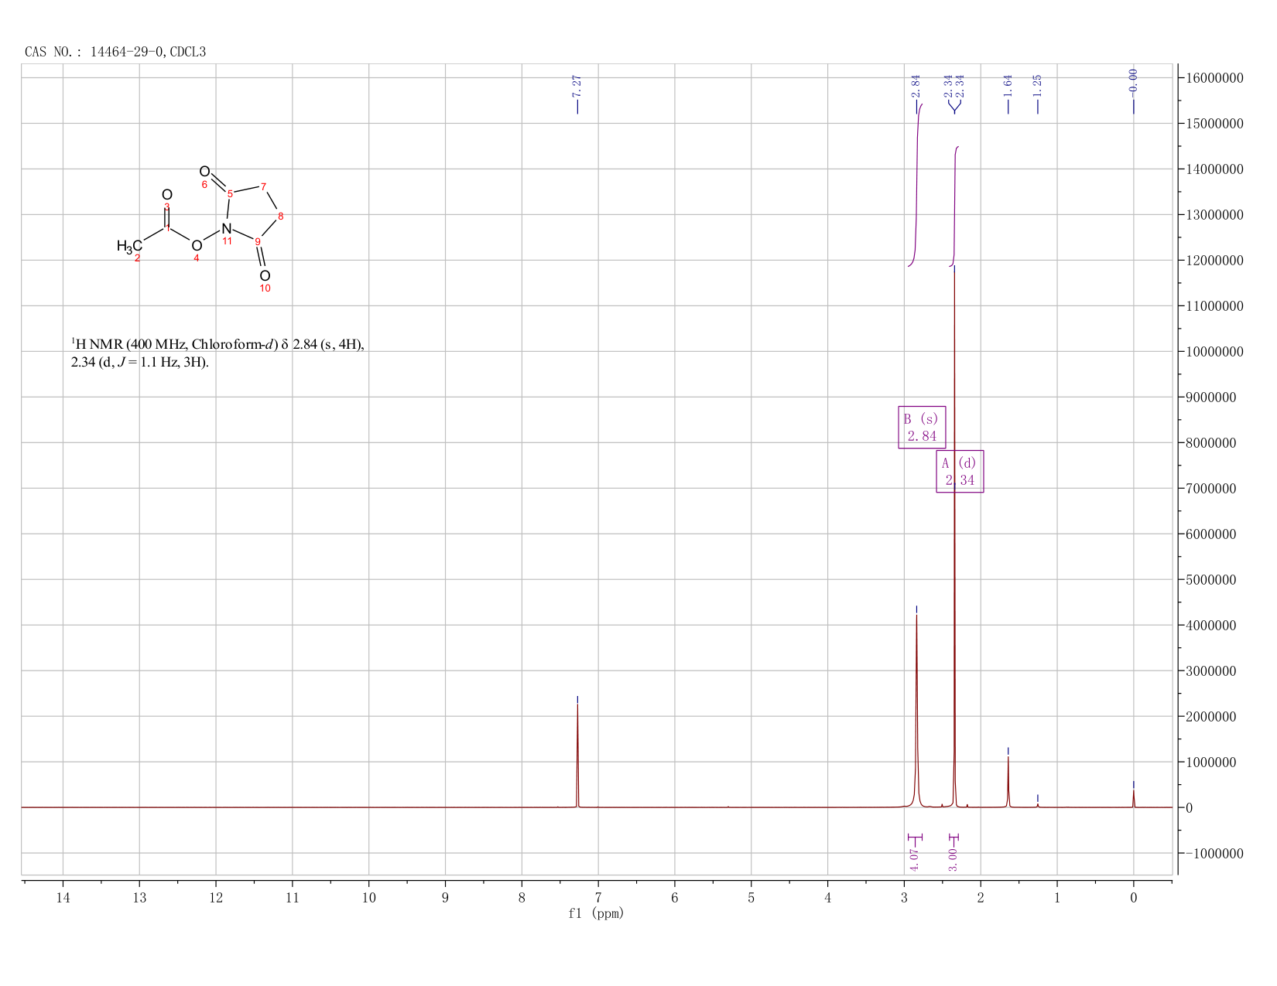This screenshot has height=986, width=1277.
Task: Click the nitrogen atom labeled 11
Action: click(x=226, y=229)
